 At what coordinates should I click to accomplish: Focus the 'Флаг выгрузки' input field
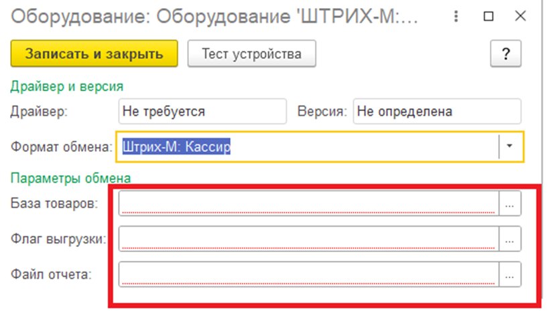pos(309,239)
